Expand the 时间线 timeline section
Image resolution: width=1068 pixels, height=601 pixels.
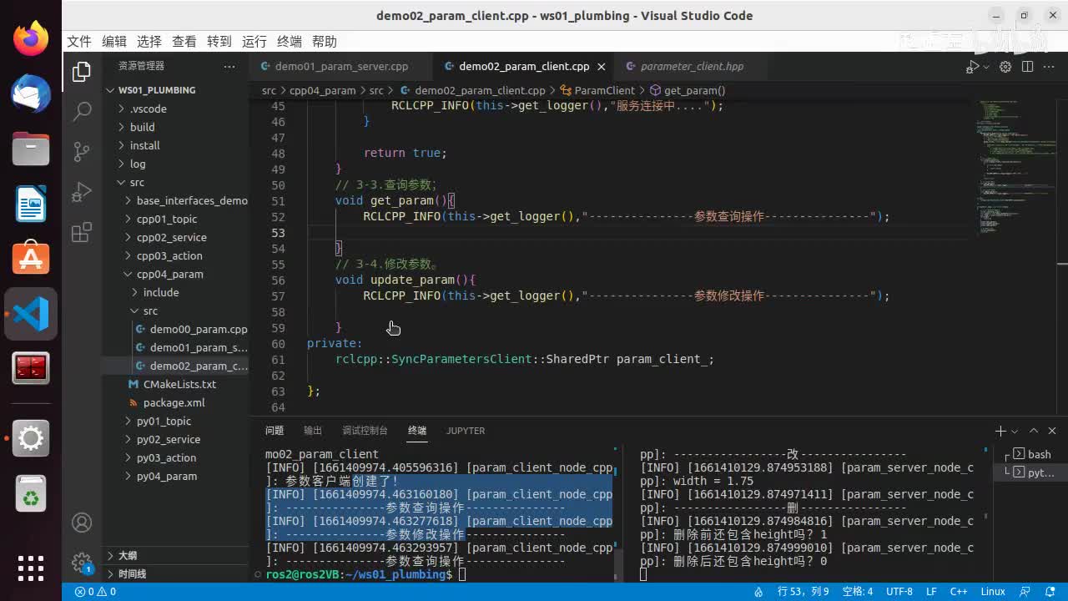point(176,573)
